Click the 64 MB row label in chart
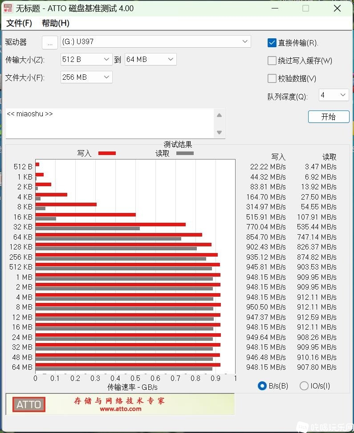The image size is (354, 433). [22, 367]
